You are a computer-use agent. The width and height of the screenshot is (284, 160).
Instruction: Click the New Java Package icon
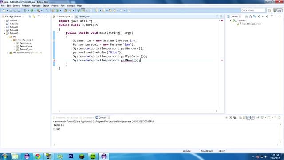click(x=53, y=10)
